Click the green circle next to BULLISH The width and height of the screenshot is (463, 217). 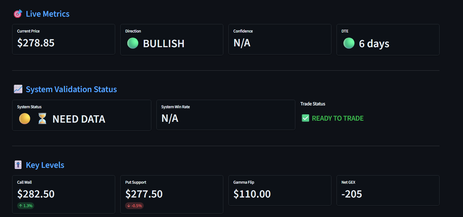click(133, 43)
